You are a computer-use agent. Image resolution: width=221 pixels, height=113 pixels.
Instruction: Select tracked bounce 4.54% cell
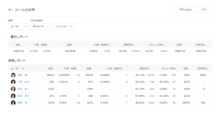(x=104, y=103)
